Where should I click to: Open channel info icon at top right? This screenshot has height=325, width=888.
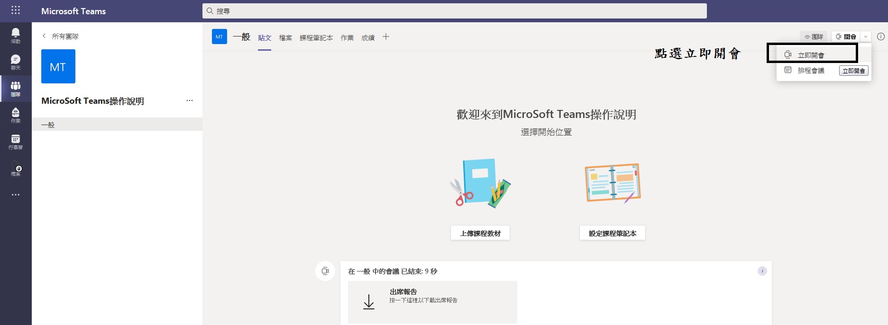(881, 36)
